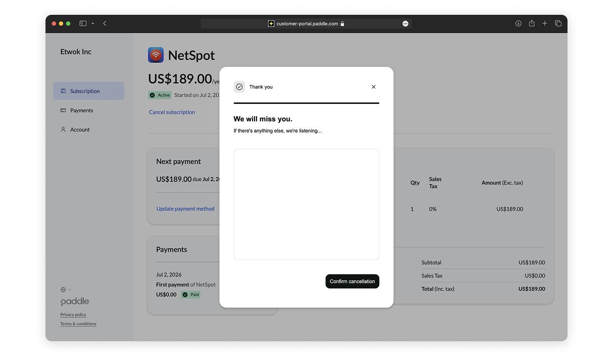Click the feedback text area
This screenshot has width=613, height=356.
(306, 204)
